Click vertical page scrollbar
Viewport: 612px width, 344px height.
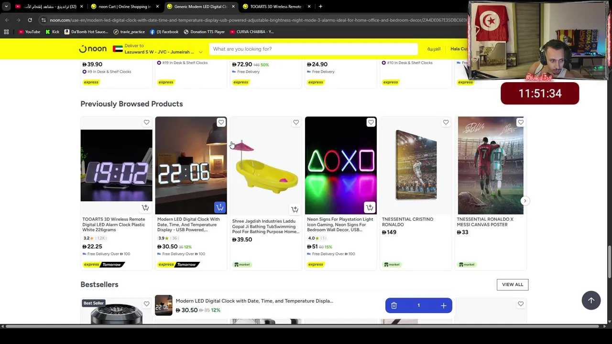(609, 261)
